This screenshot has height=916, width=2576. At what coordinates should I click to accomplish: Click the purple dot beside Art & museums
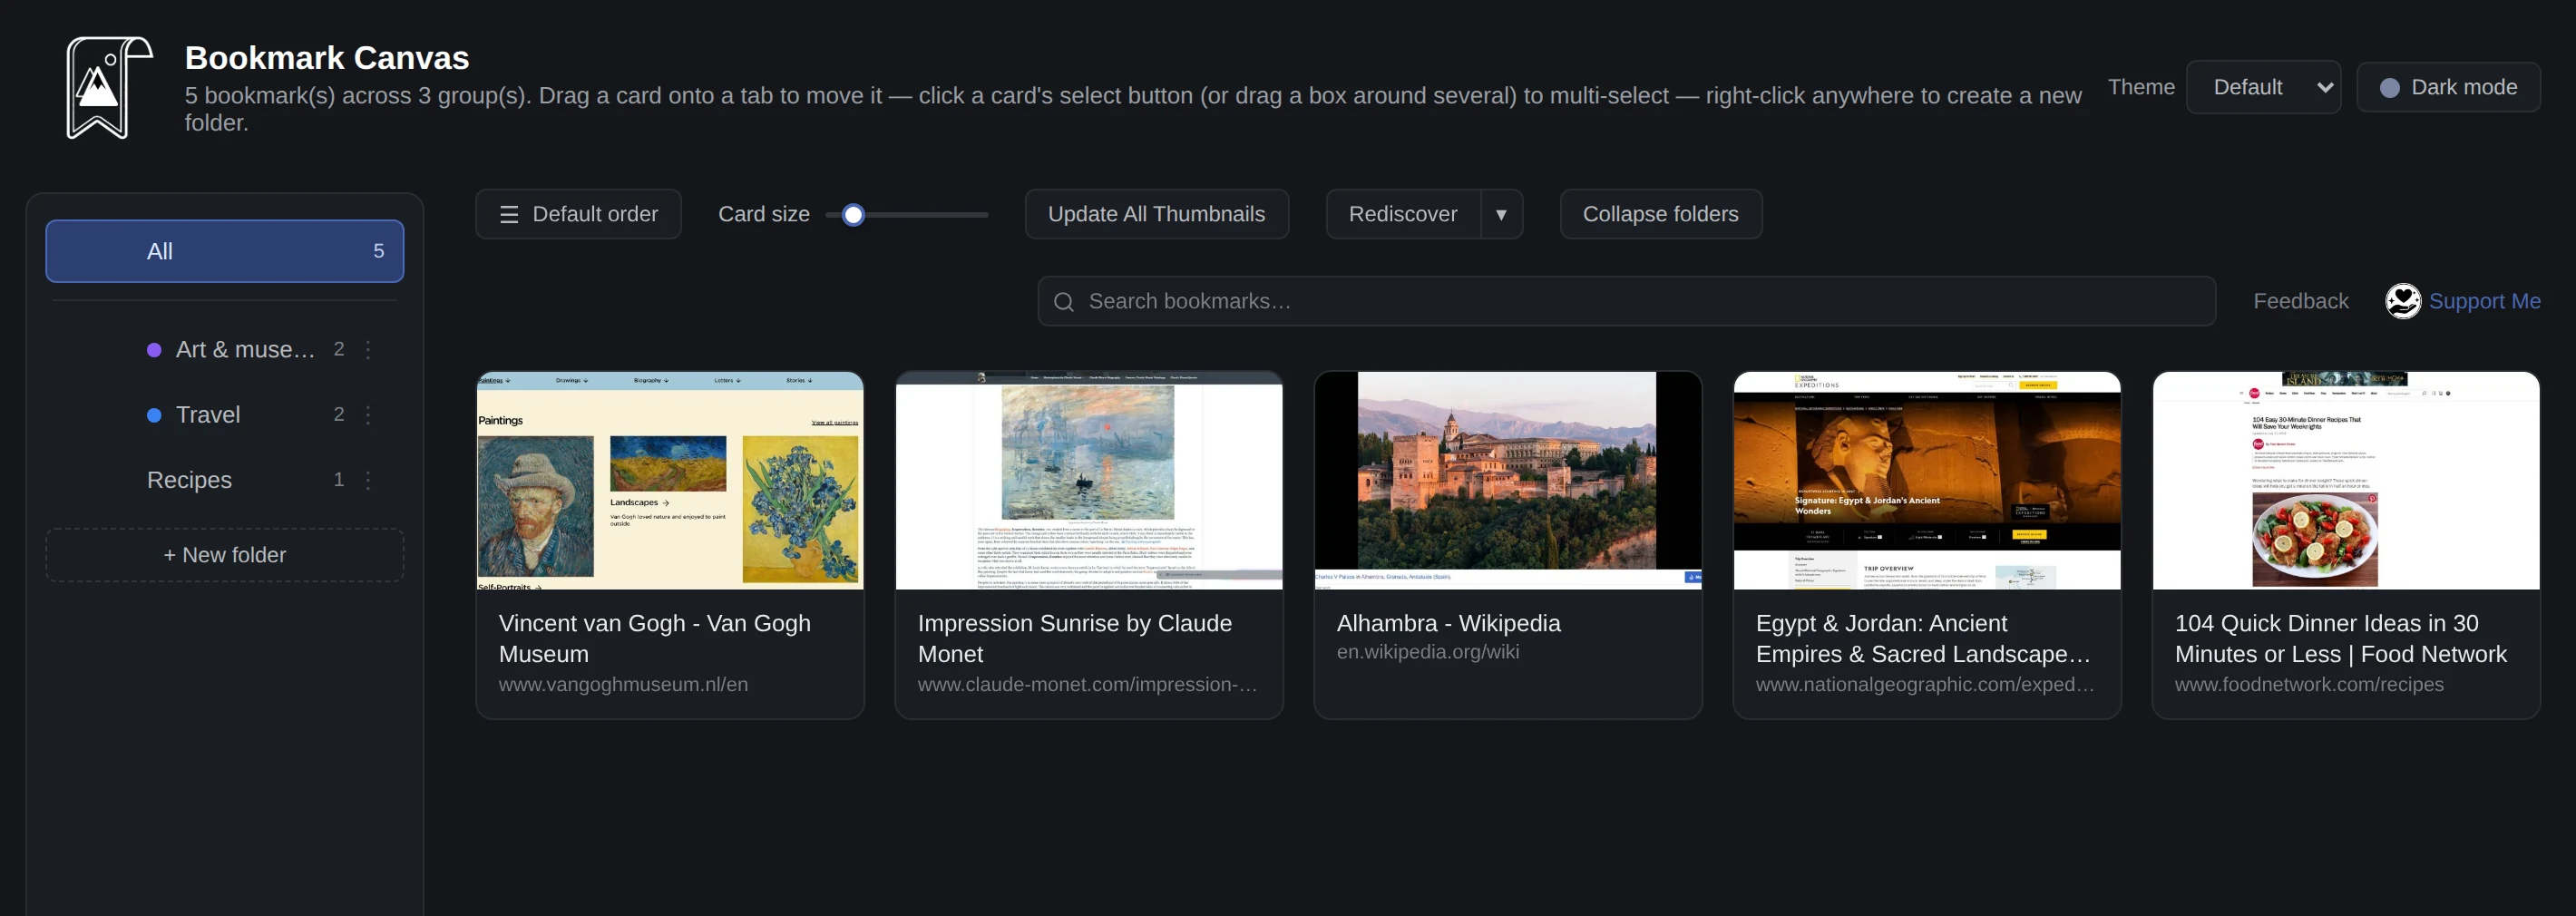(154, 350)
